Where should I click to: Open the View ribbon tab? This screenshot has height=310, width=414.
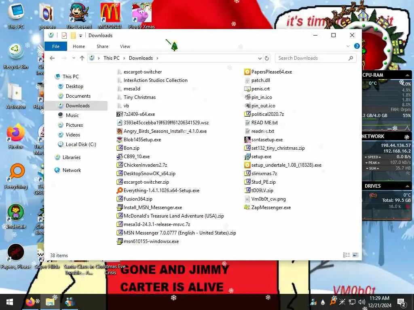(125, 46)
